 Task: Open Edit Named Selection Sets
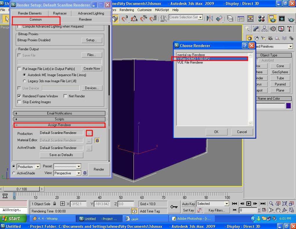(x=164, y=19)
